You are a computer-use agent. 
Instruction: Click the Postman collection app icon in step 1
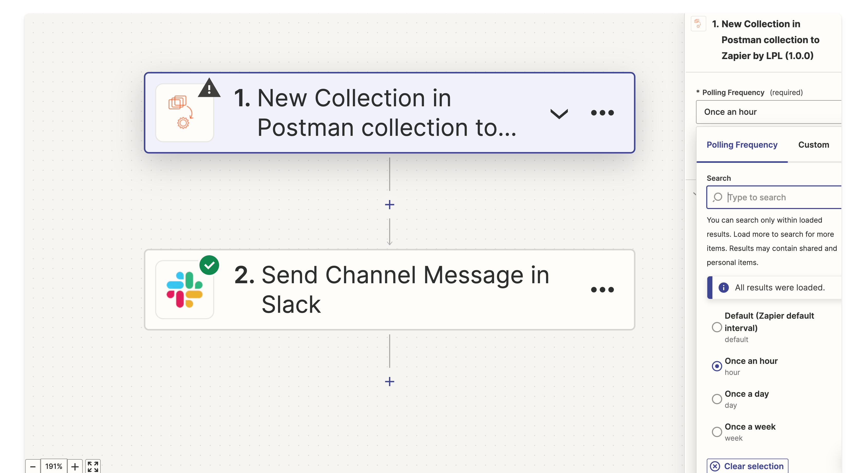[x=184, y=113]
